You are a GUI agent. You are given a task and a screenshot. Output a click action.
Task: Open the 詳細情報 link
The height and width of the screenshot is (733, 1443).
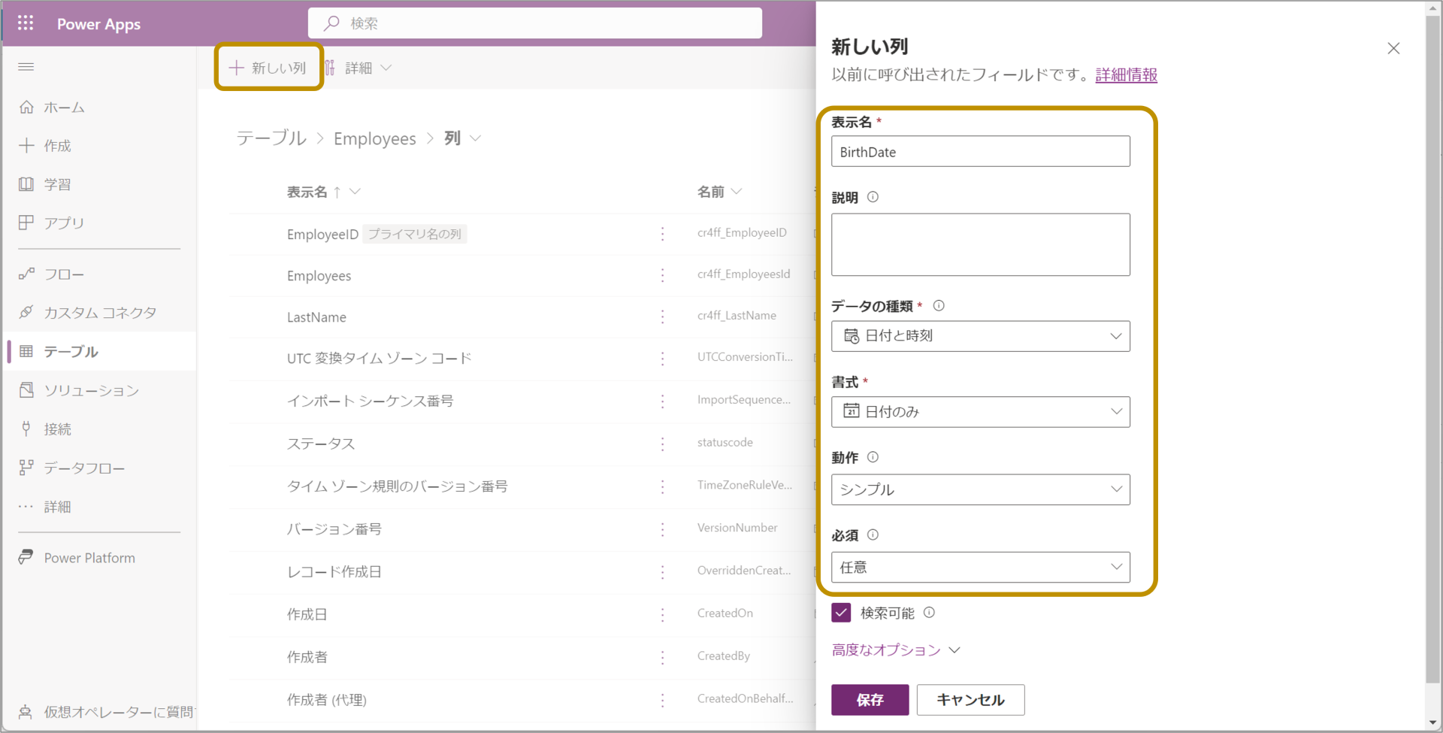pos(1126,74)
